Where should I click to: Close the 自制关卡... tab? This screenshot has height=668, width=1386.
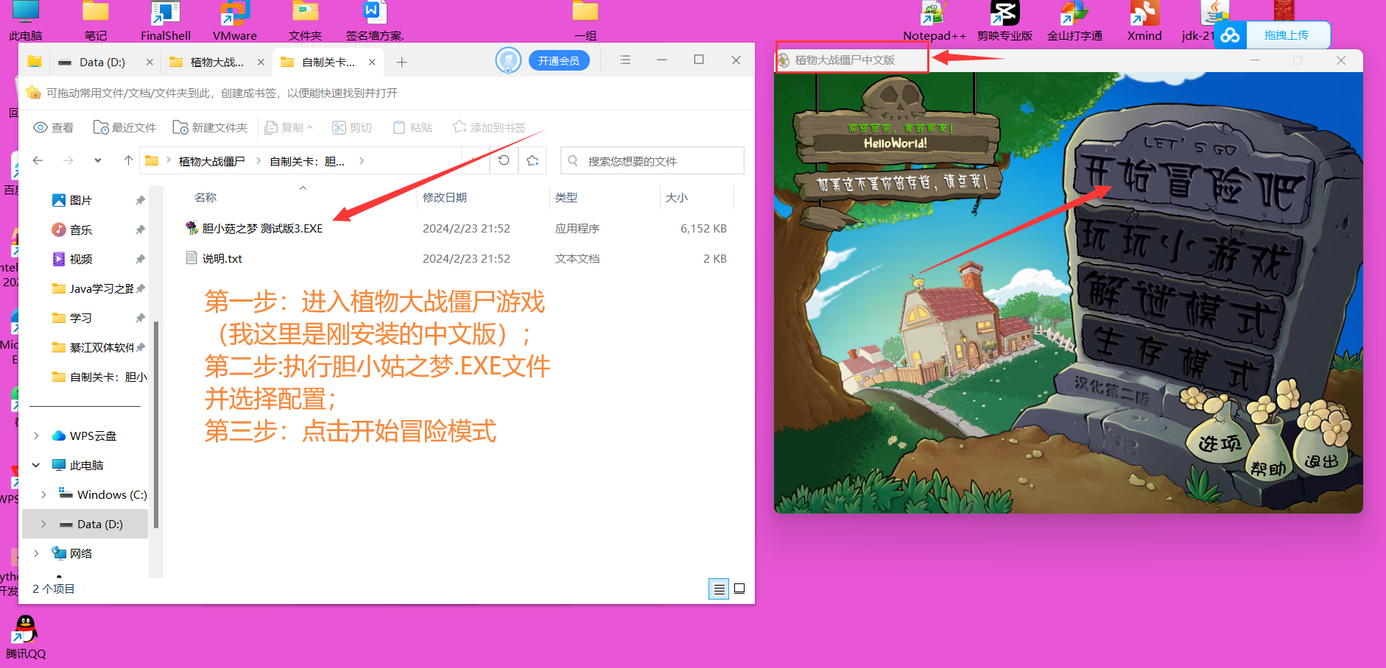372,62
